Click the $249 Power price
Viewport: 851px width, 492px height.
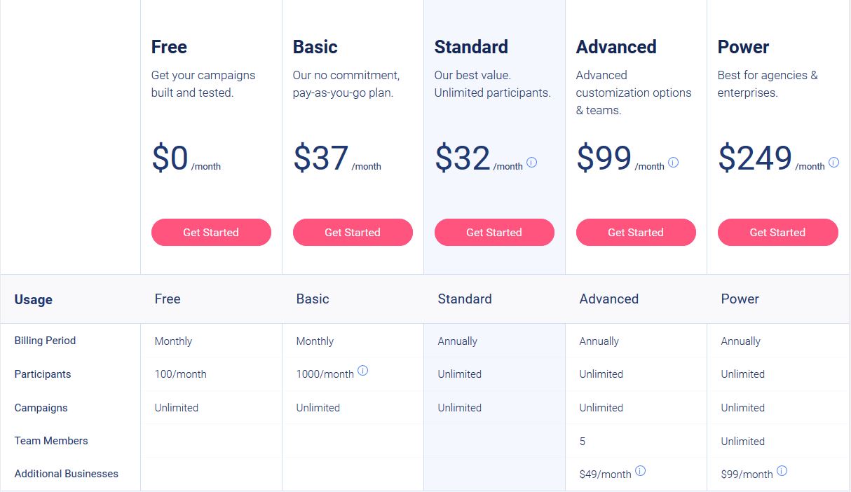(755, 158)
